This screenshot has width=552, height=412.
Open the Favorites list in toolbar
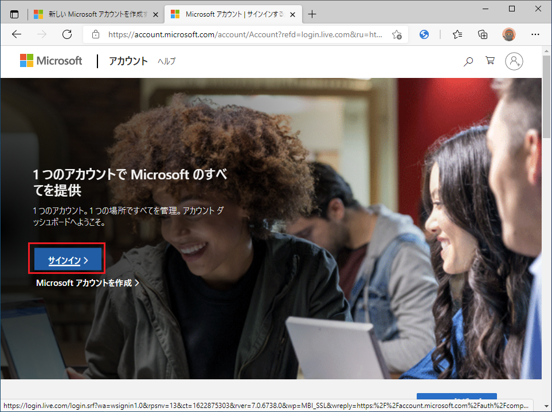click(x=457, y=34)
